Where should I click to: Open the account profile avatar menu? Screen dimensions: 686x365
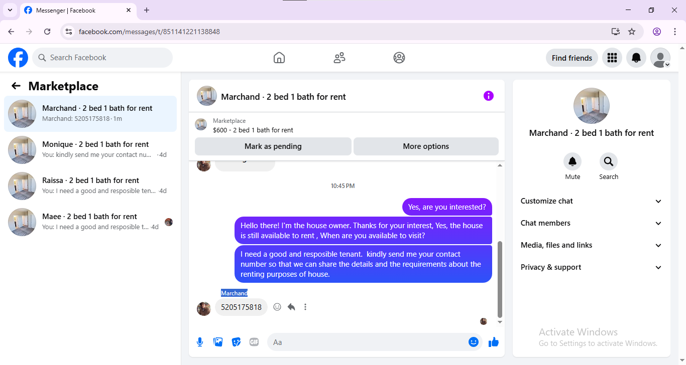pos(660,58)
